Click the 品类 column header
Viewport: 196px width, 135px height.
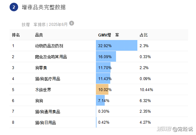39,35
